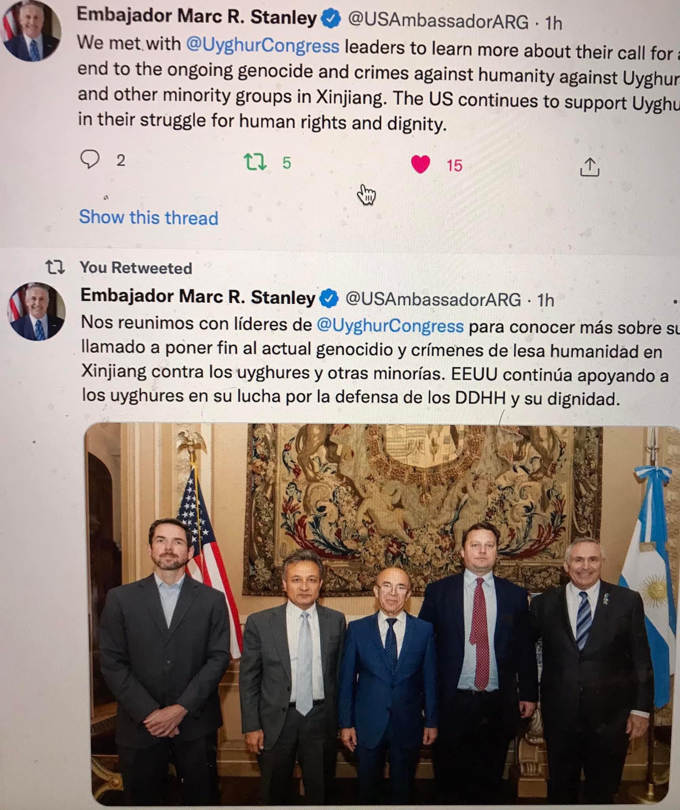Open the top tweet's profile avatar

tap(31, 32)
